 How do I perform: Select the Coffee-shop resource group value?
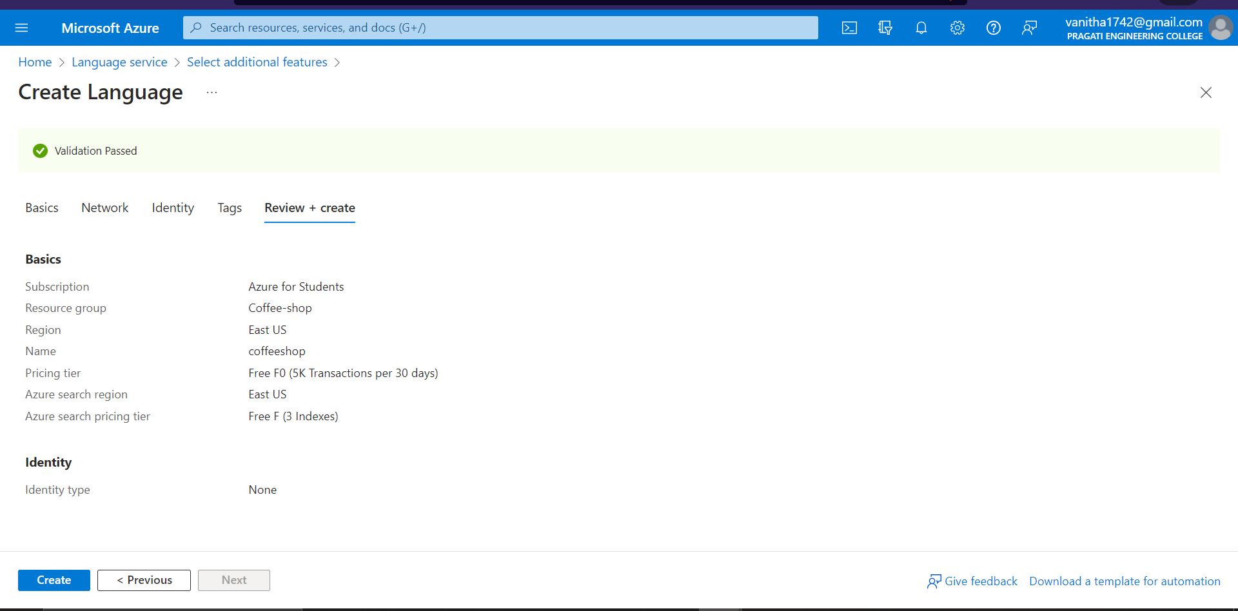click(280, 308)
